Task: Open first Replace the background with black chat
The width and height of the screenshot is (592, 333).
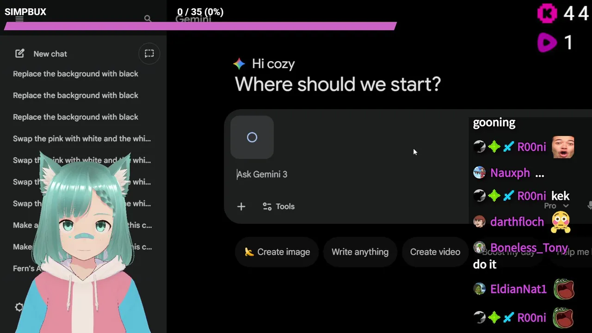Action: pyautogui.click(x=75, y=74)
